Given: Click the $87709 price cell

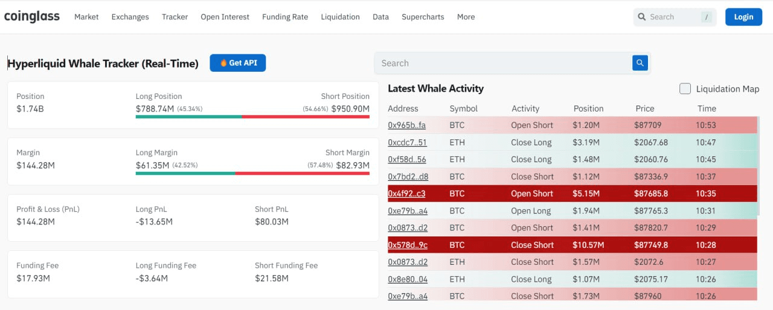Looking at the screenshot, I should (x=648, y=125).
